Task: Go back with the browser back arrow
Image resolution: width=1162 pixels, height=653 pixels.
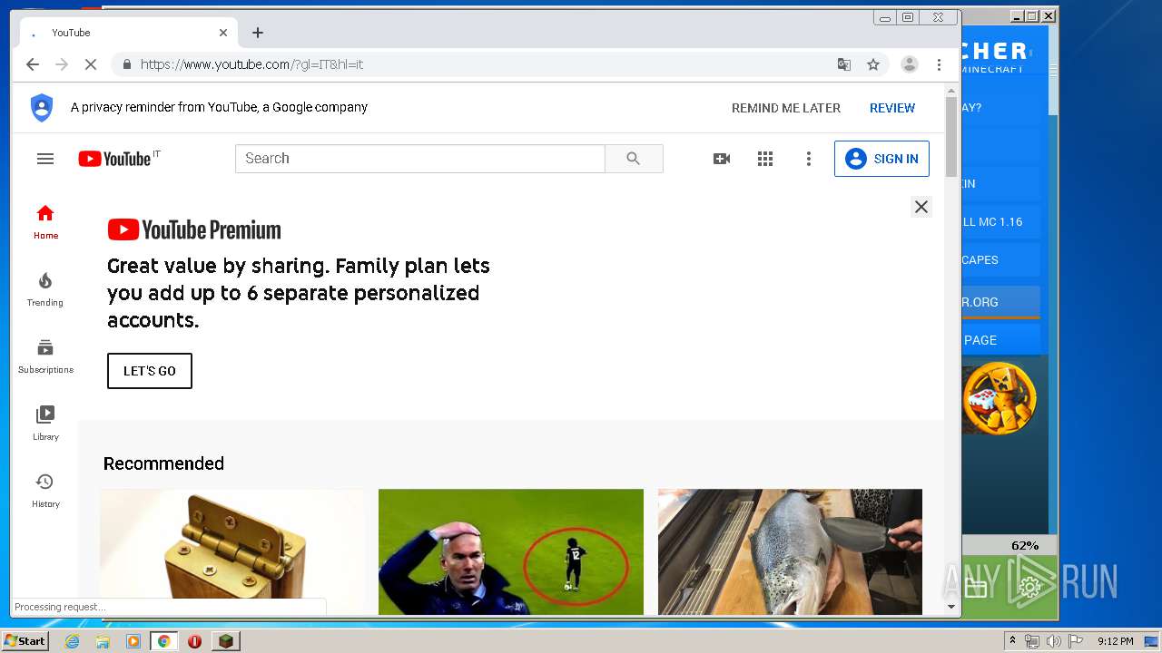Action: click(33, 64)
